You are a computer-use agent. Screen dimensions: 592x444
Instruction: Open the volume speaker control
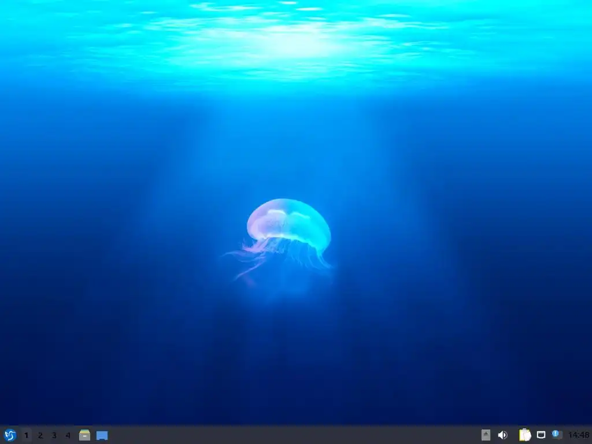coord(502,435)
